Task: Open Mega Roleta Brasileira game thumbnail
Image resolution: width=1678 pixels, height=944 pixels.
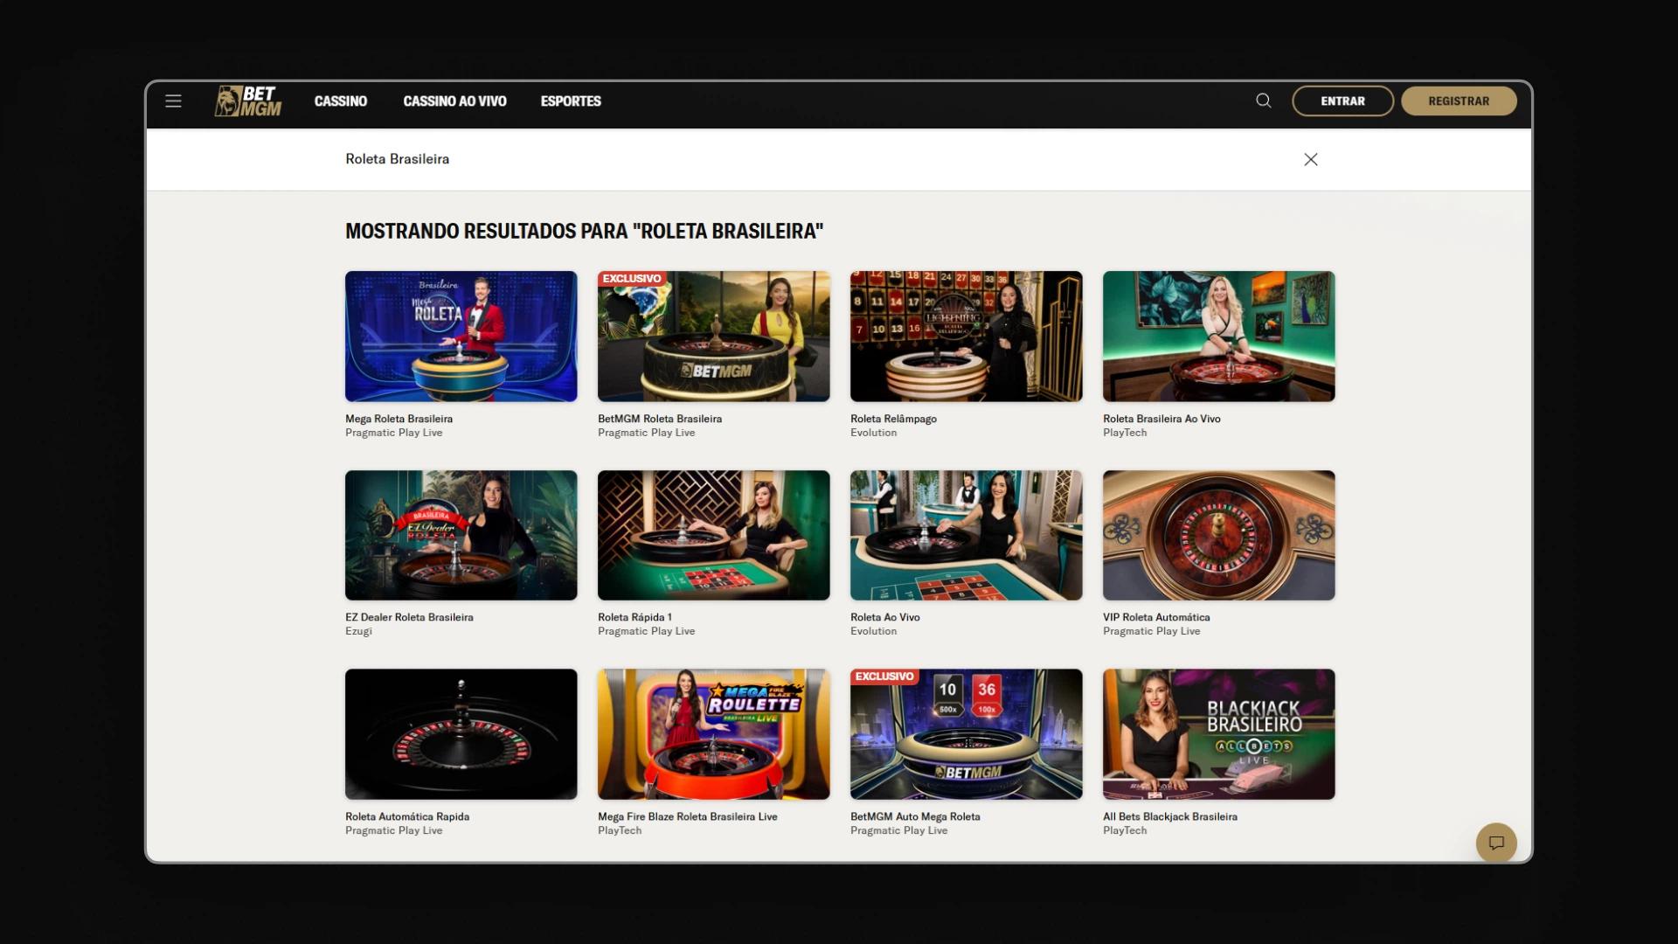Action: [461, 337]
